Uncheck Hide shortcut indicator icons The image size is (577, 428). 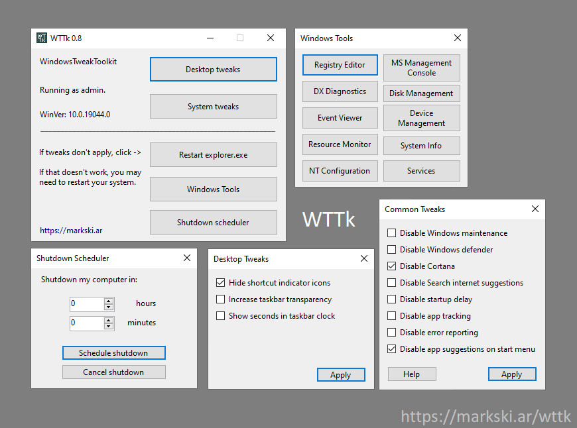pyautogui.click(x=220, y=283)
